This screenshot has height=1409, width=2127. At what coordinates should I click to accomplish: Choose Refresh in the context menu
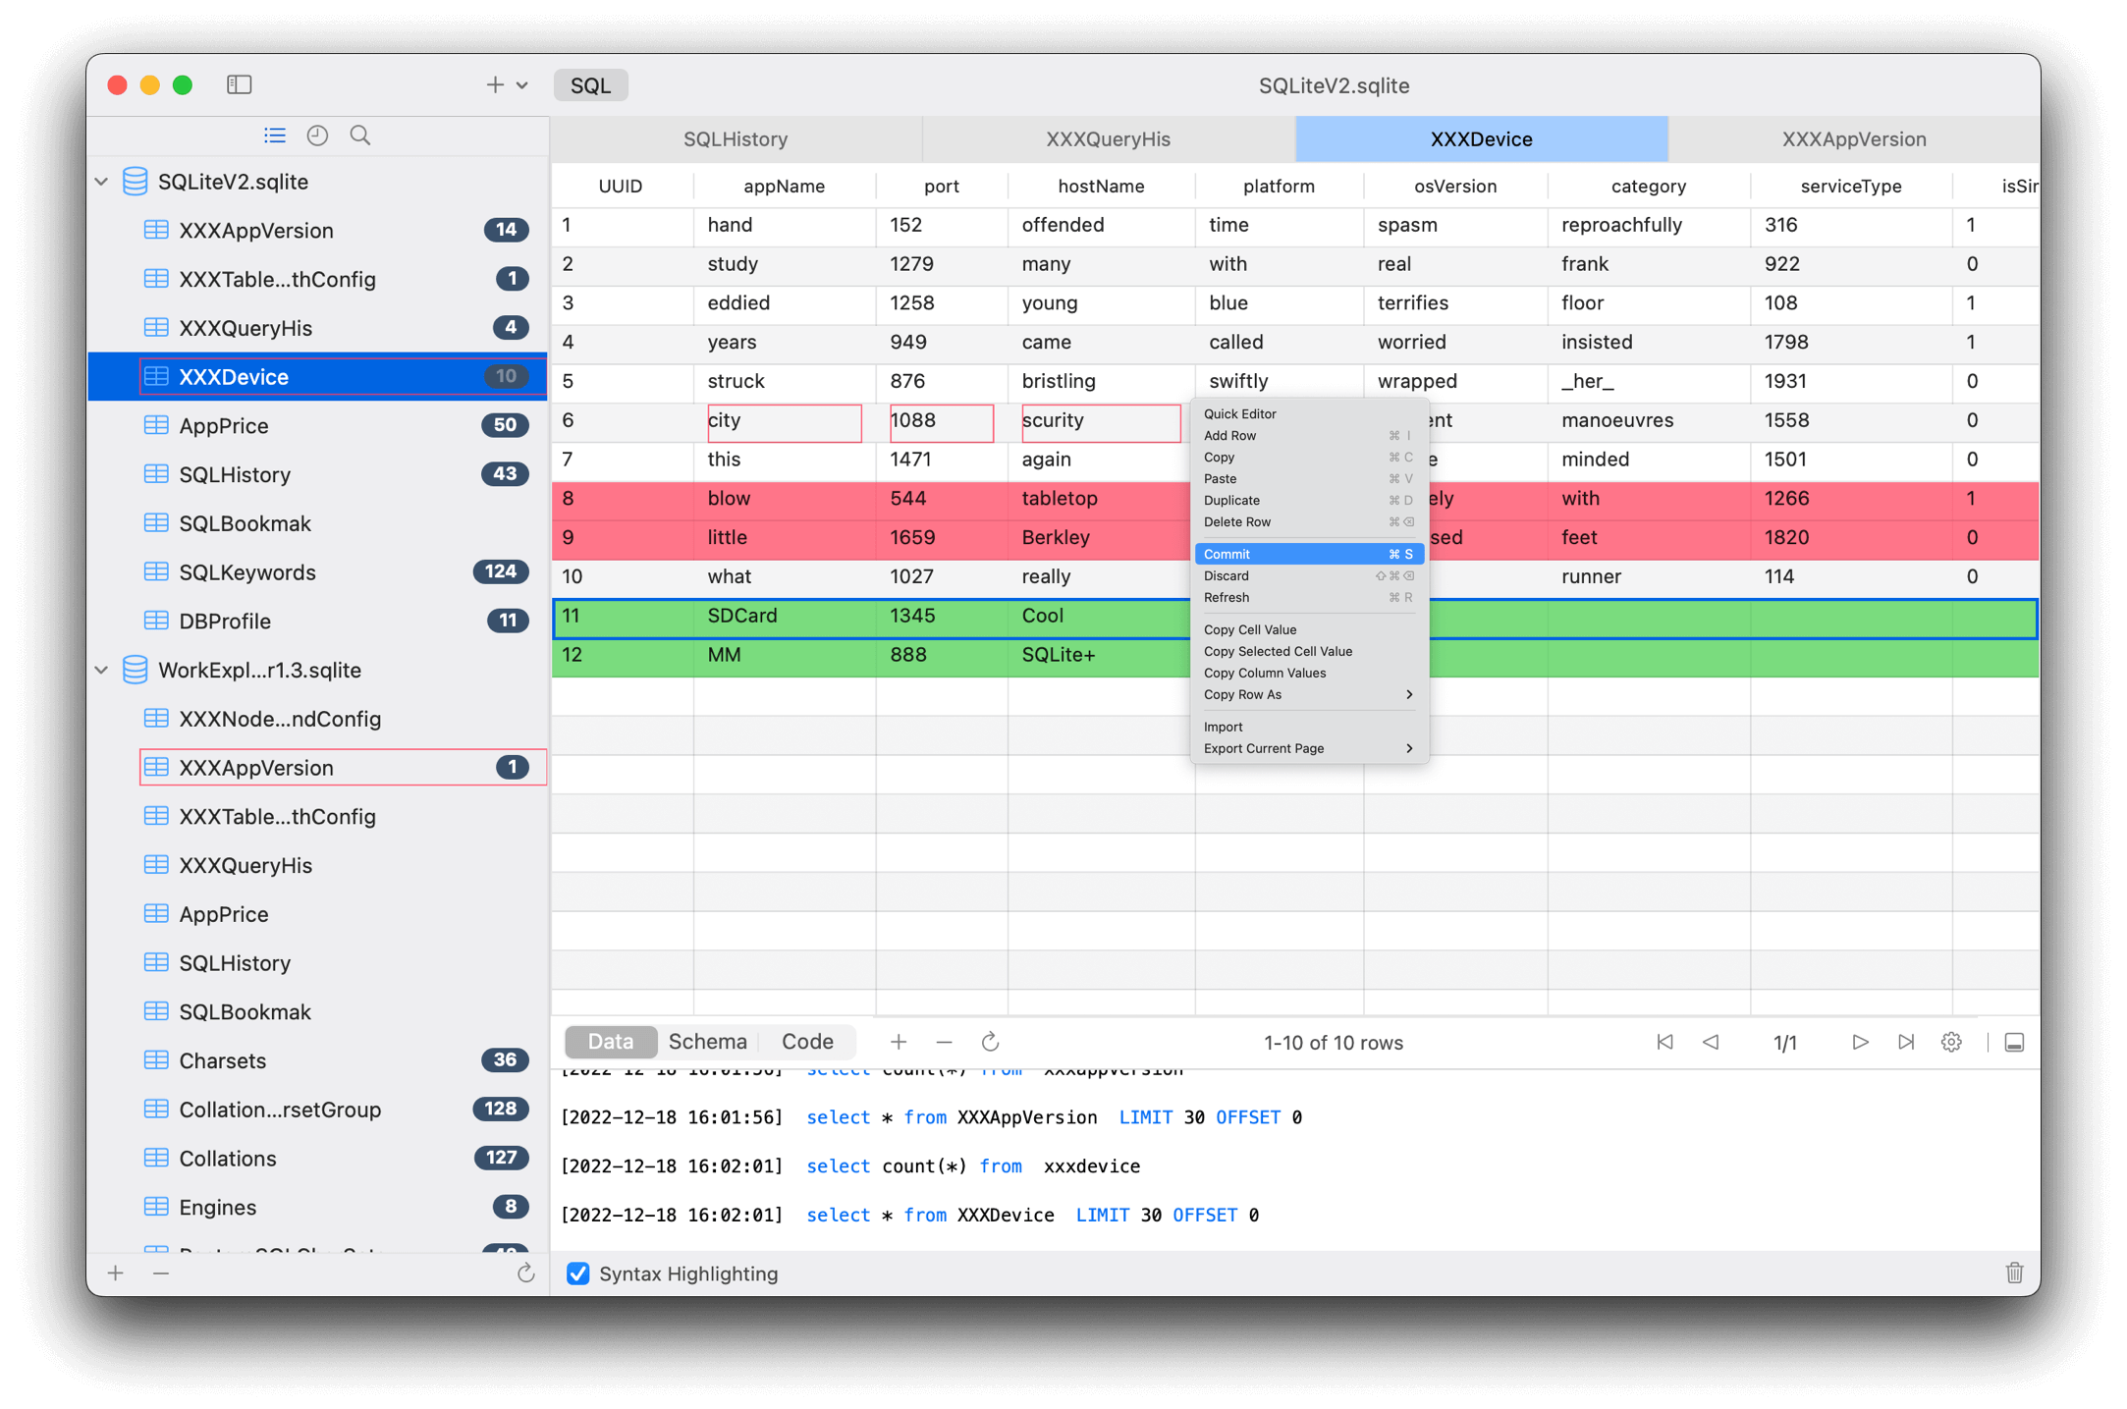click(x=1309, y=597)
